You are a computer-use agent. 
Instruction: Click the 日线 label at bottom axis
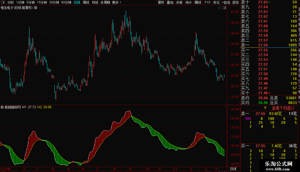(233, 169)
